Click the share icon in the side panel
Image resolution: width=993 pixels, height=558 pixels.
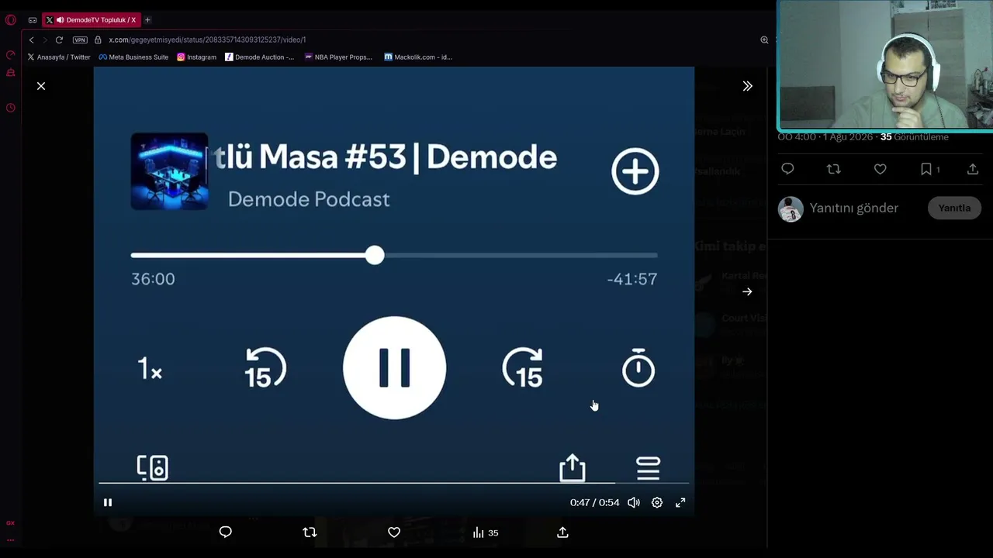pyautogui.click(x=973, y=169)
